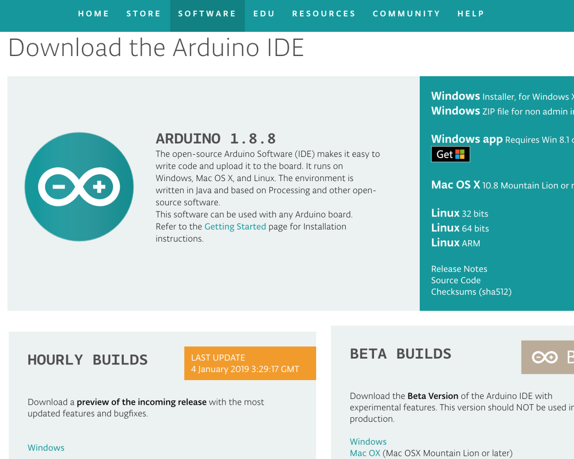The width and height of the screenshot is (574, 459).
Task: Open RESOURCES in the top navigation
Action: (x=324, y=14)
